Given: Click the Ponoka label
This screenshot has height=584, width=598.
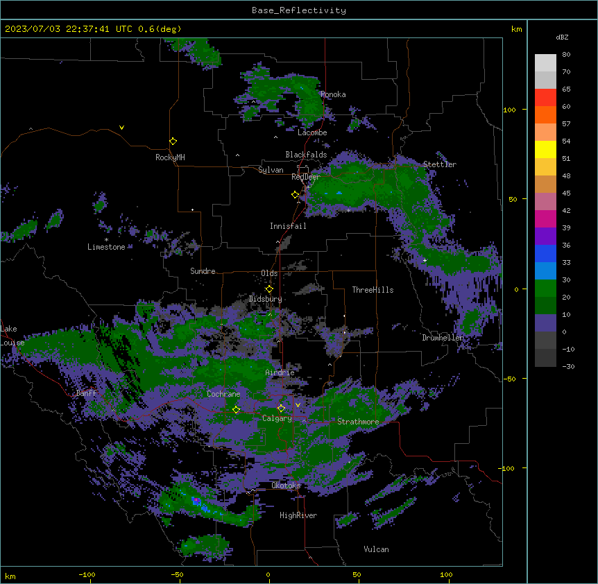Looking at the screenshot, I should pos(333,94).
